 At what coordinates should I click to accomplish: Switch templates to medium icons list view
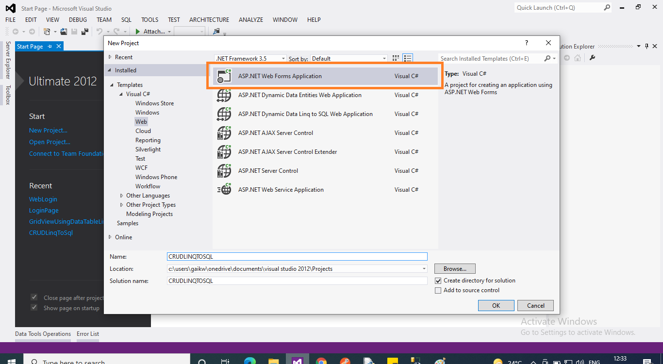(x=408, y=58)
